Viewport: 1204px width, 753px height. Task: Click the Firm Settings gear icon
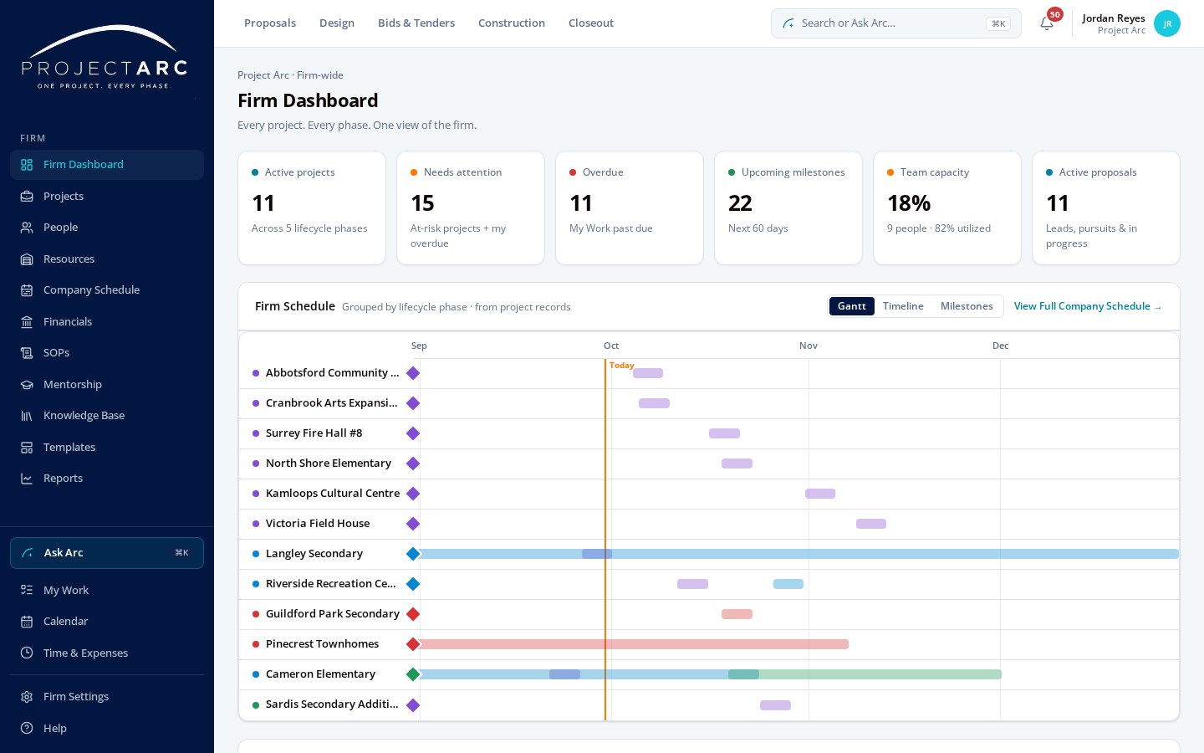click(x=27, y=697)
